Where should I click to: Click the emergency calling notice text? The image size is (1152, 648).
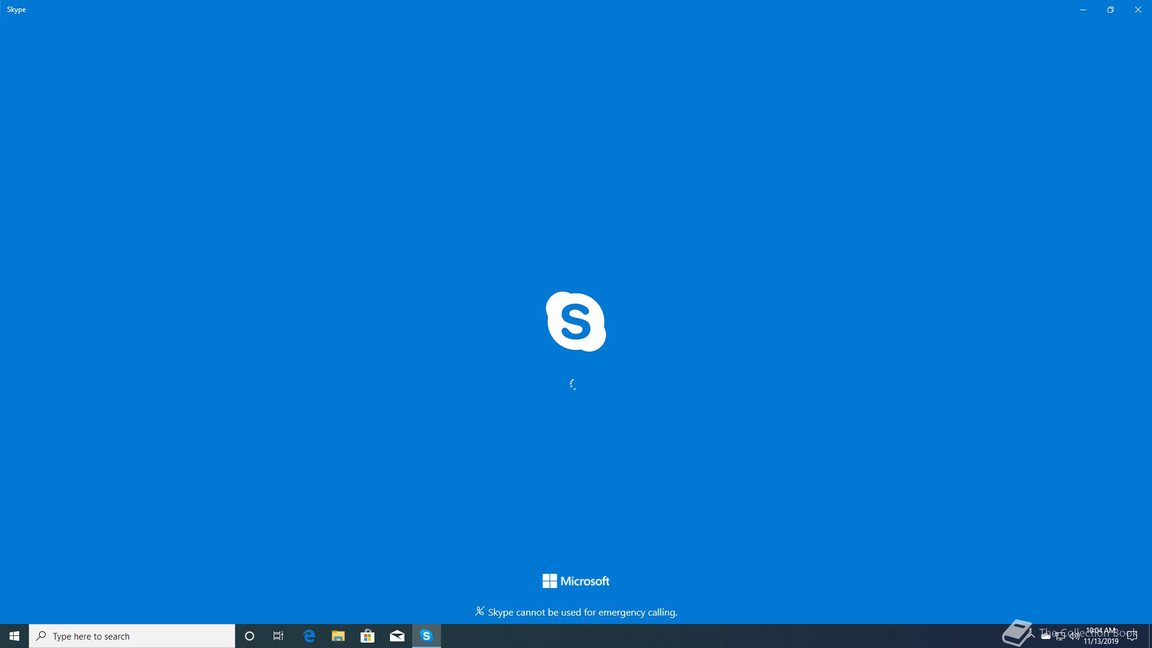[581, 612]
